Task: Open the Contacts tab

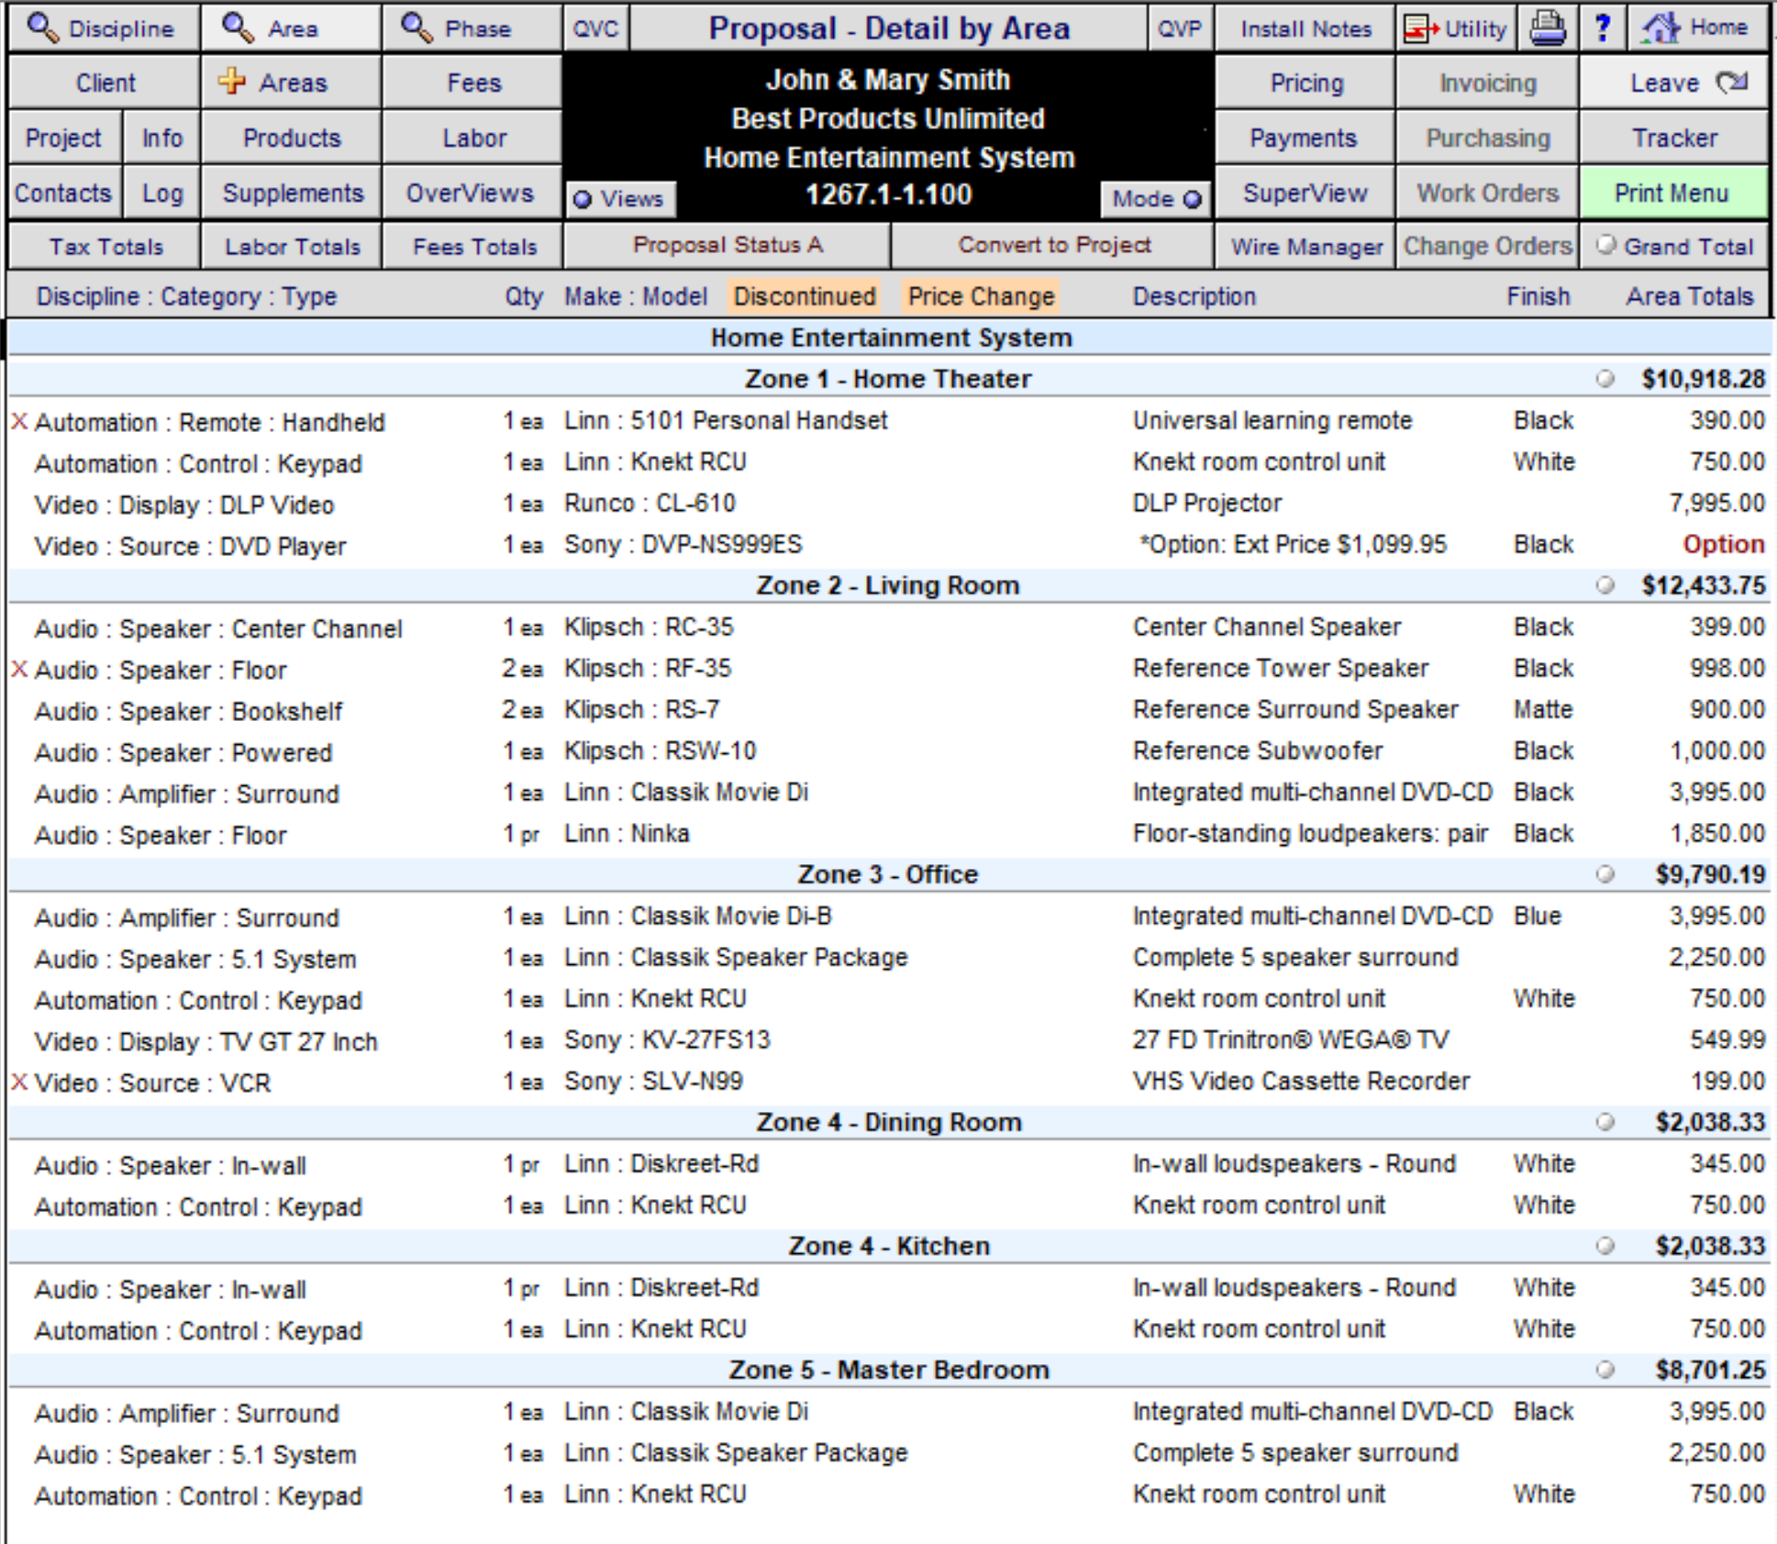Action: 64,193
